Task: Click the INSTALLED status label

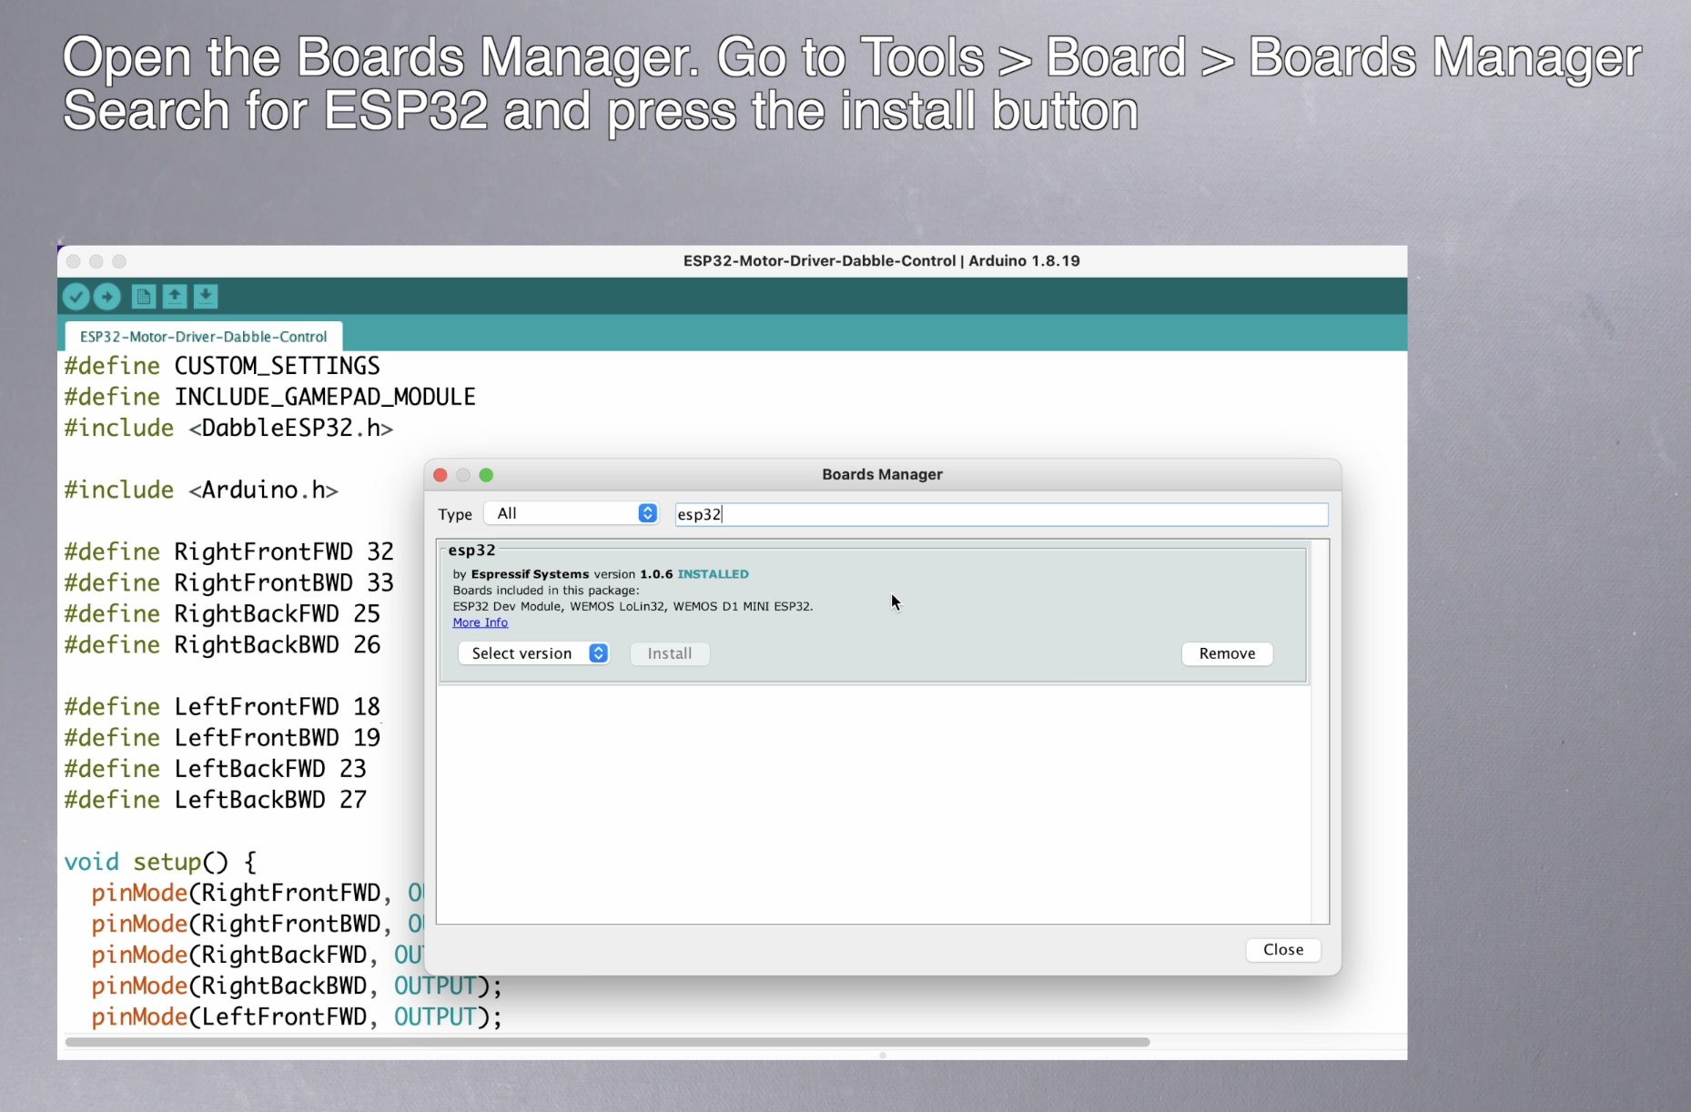Action: (x=714, y=574)
